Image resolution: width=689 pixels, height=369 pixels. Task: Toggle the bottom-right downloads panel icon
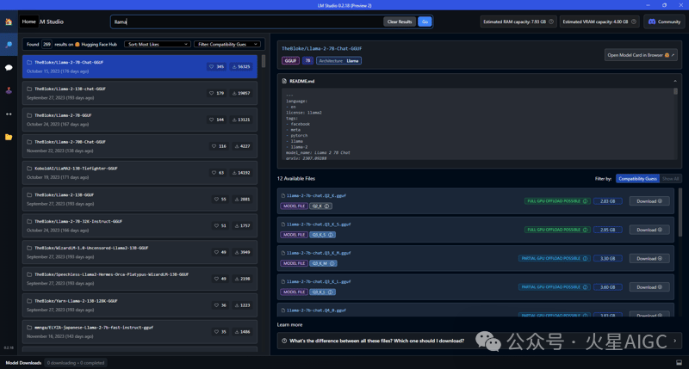click(x=679, y=363)
